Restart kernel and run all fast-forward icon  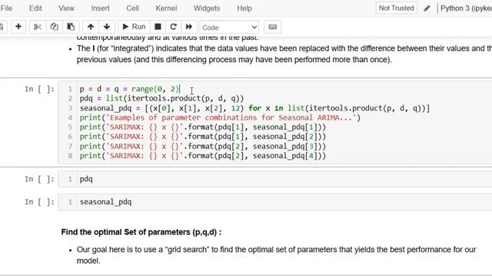point(189,27)
